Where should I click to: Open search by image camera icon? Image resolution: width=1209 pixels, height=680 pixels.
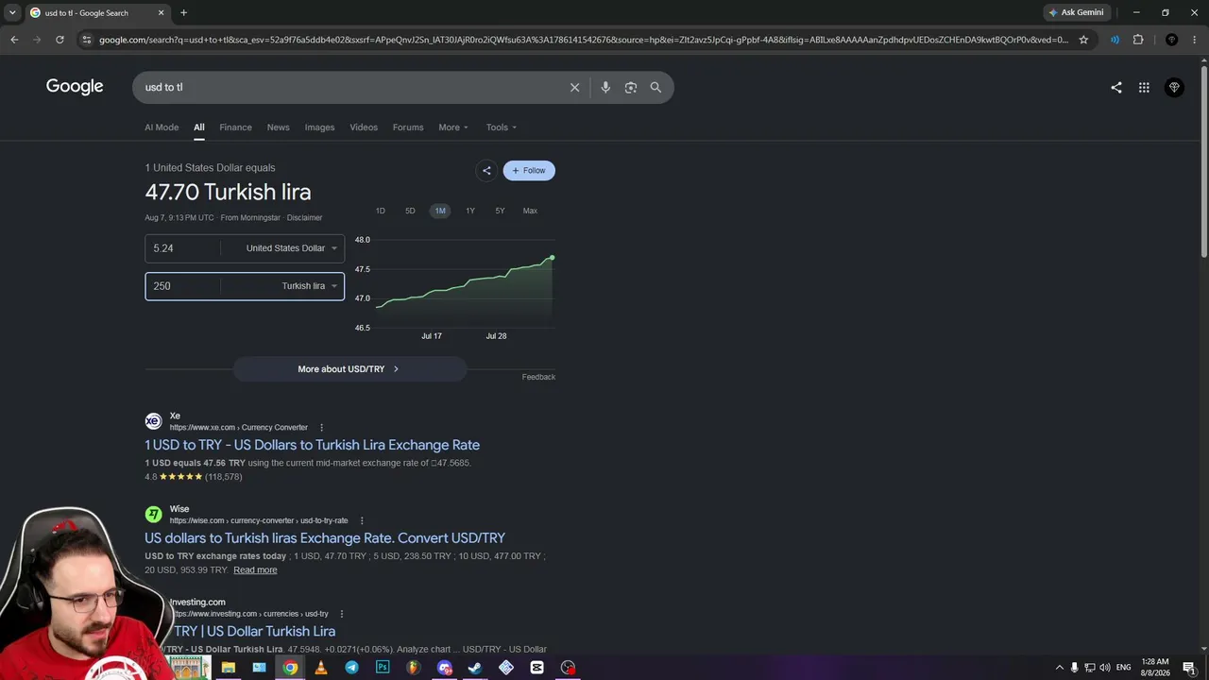click(630, 87)
